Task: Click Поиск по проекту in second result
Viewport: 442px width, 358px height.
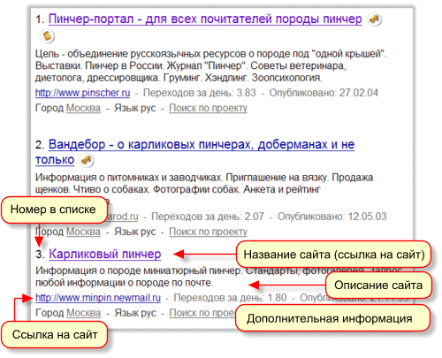Action: click(x=208, y=232)
